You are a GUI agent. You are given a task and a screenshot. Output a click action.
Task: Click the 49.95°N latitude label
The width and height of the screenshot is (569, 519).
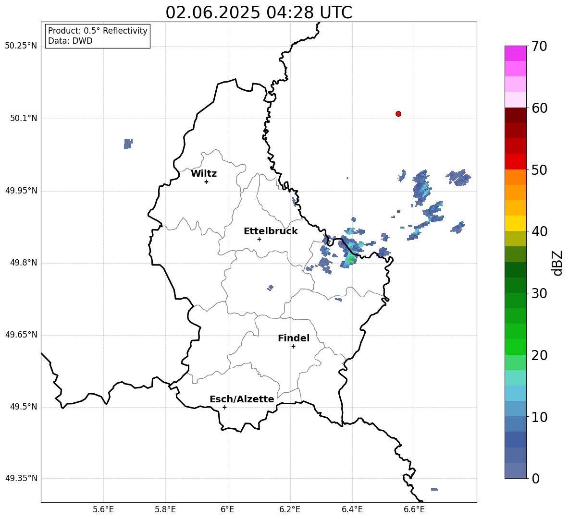click(21, 190)
